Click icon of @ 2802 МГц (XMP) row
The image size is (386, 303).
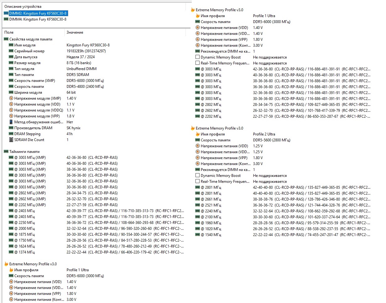(11, 193)
